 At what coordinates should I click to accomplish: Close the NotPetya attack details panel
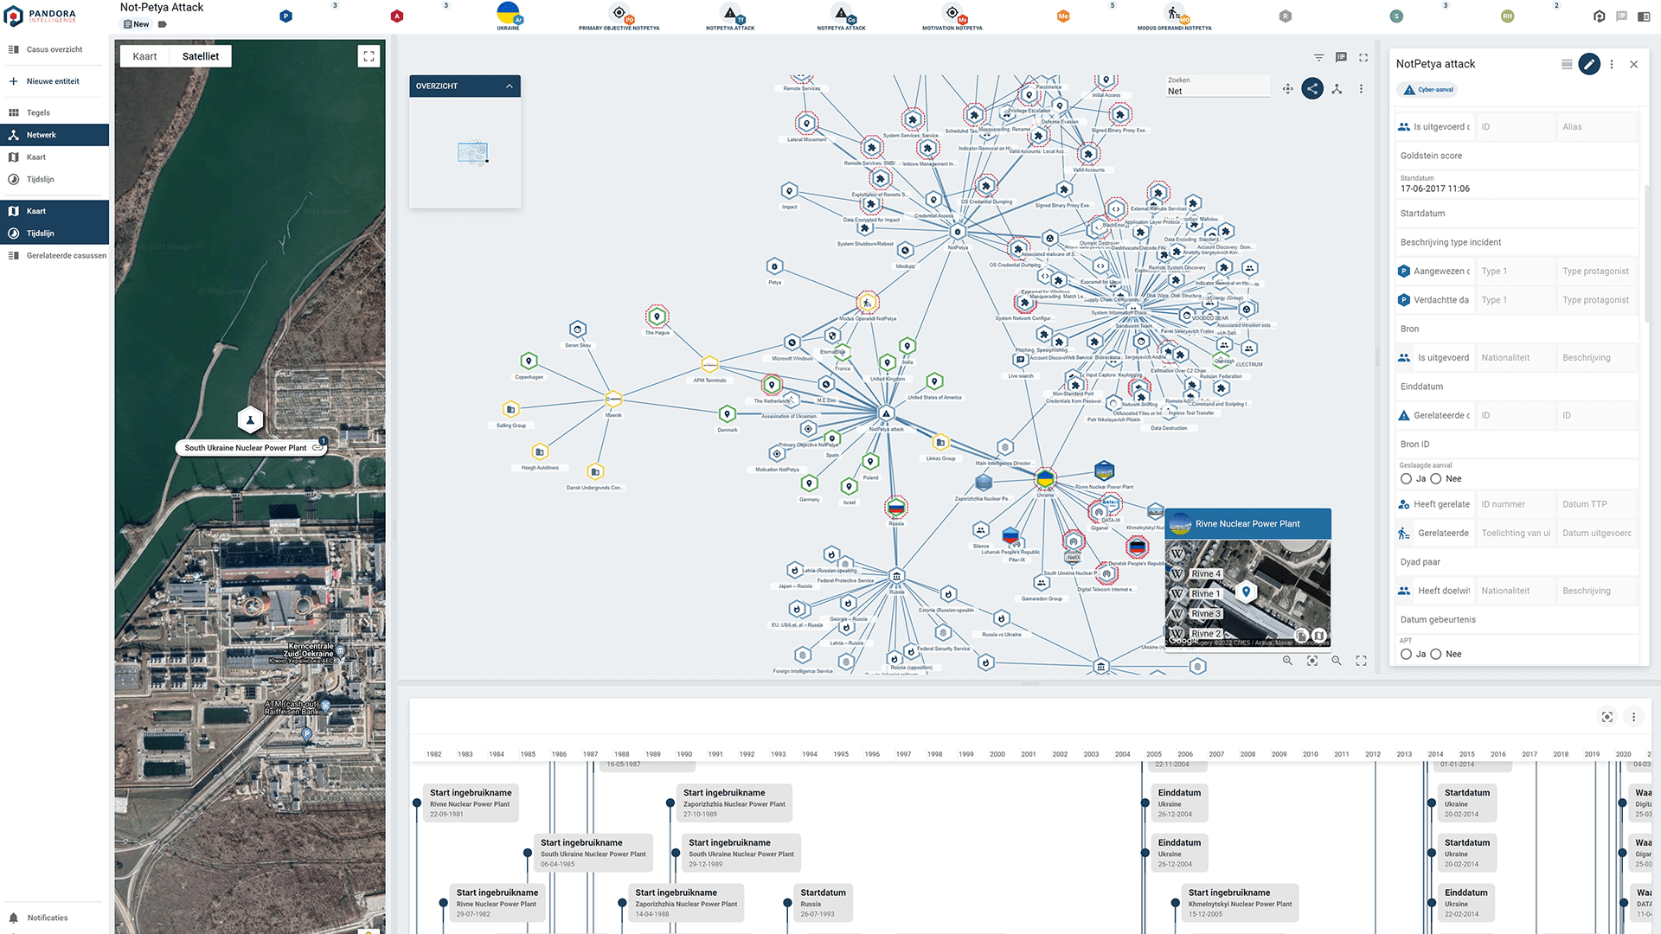(1633, 64)
